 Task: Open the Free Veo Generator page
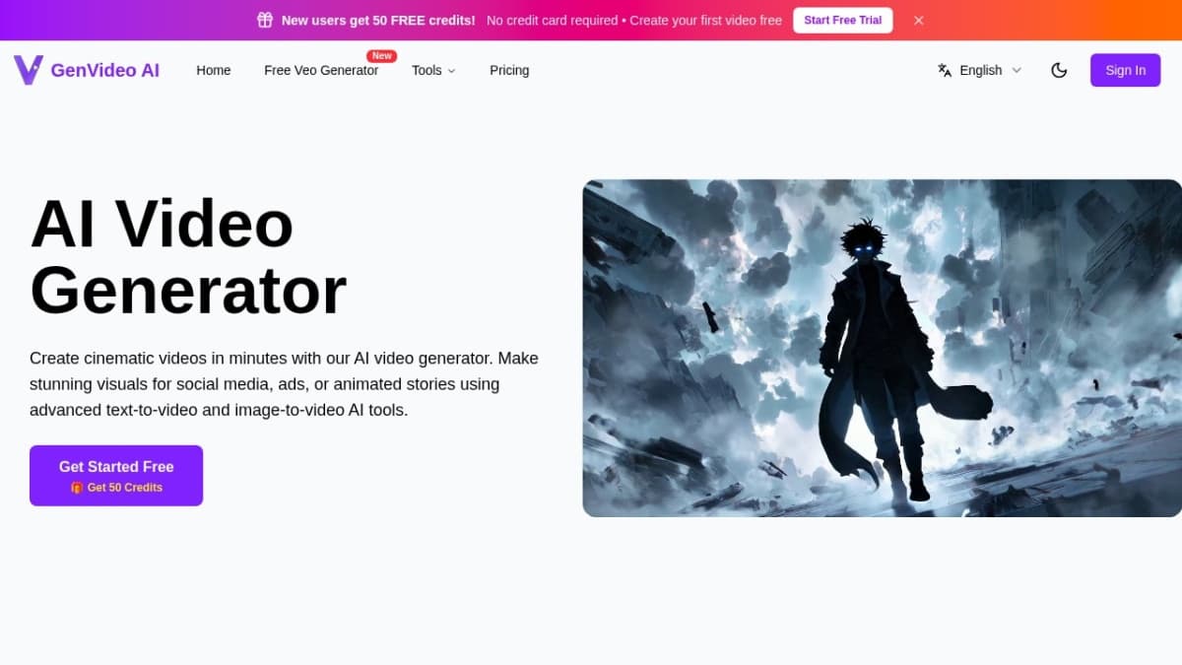click(x=320, y=71)
